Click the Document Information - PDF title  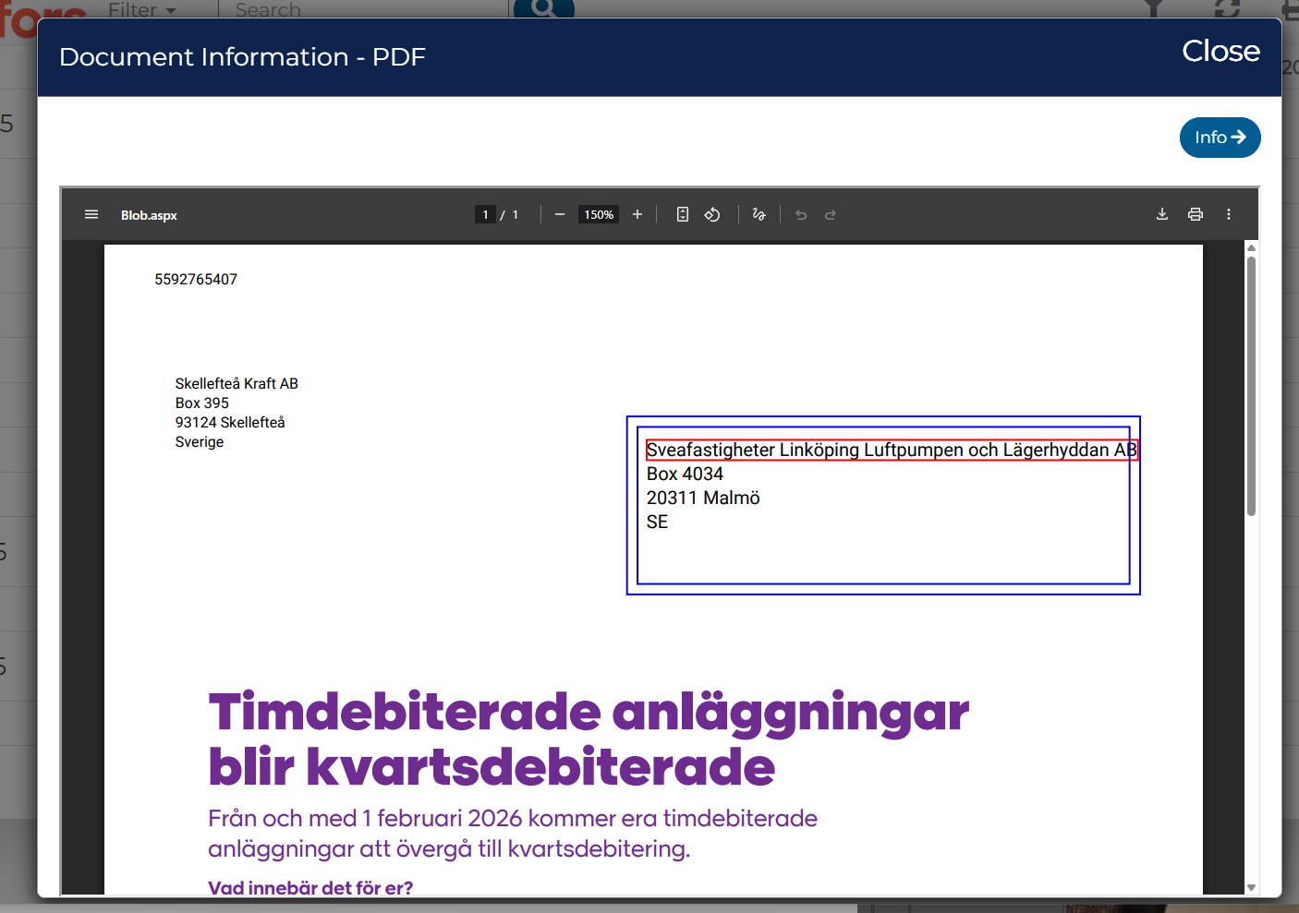[242, 57]
